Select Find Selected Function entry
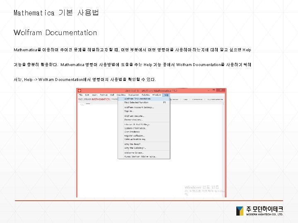Image resolution: width=298 pixels, height=223 pixels. pyautogui.click(x=144, y=102)
